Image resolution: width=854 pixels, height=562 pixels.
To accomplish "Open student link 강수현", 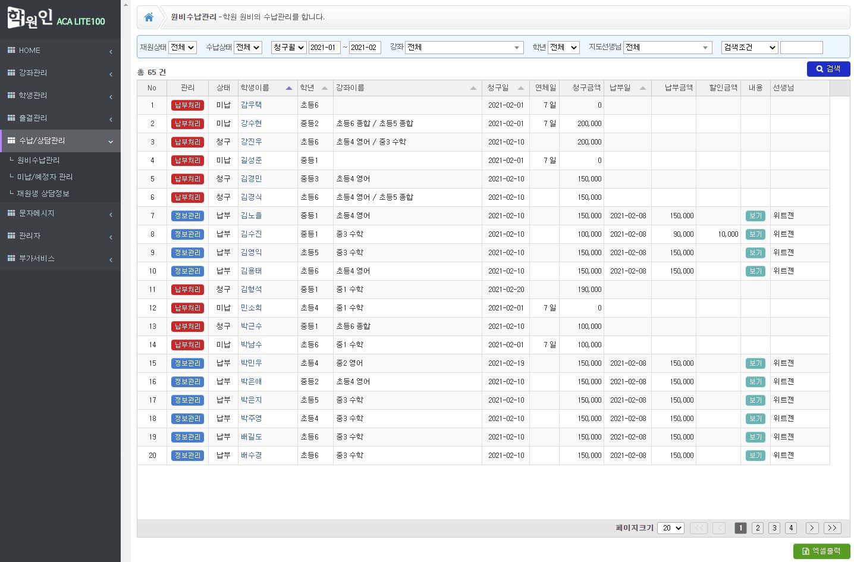I will pos(251,123).
